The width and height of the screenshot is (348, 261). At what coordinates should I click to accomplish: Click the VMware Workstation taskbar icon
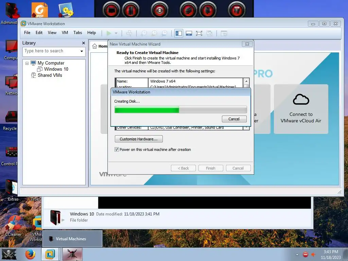tap(50, 254)
